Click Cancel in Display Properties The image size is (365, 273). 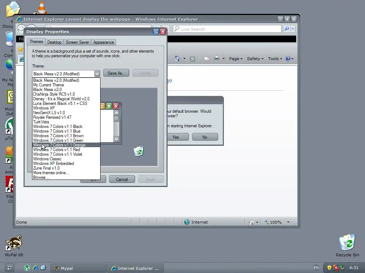pos(122,180)
